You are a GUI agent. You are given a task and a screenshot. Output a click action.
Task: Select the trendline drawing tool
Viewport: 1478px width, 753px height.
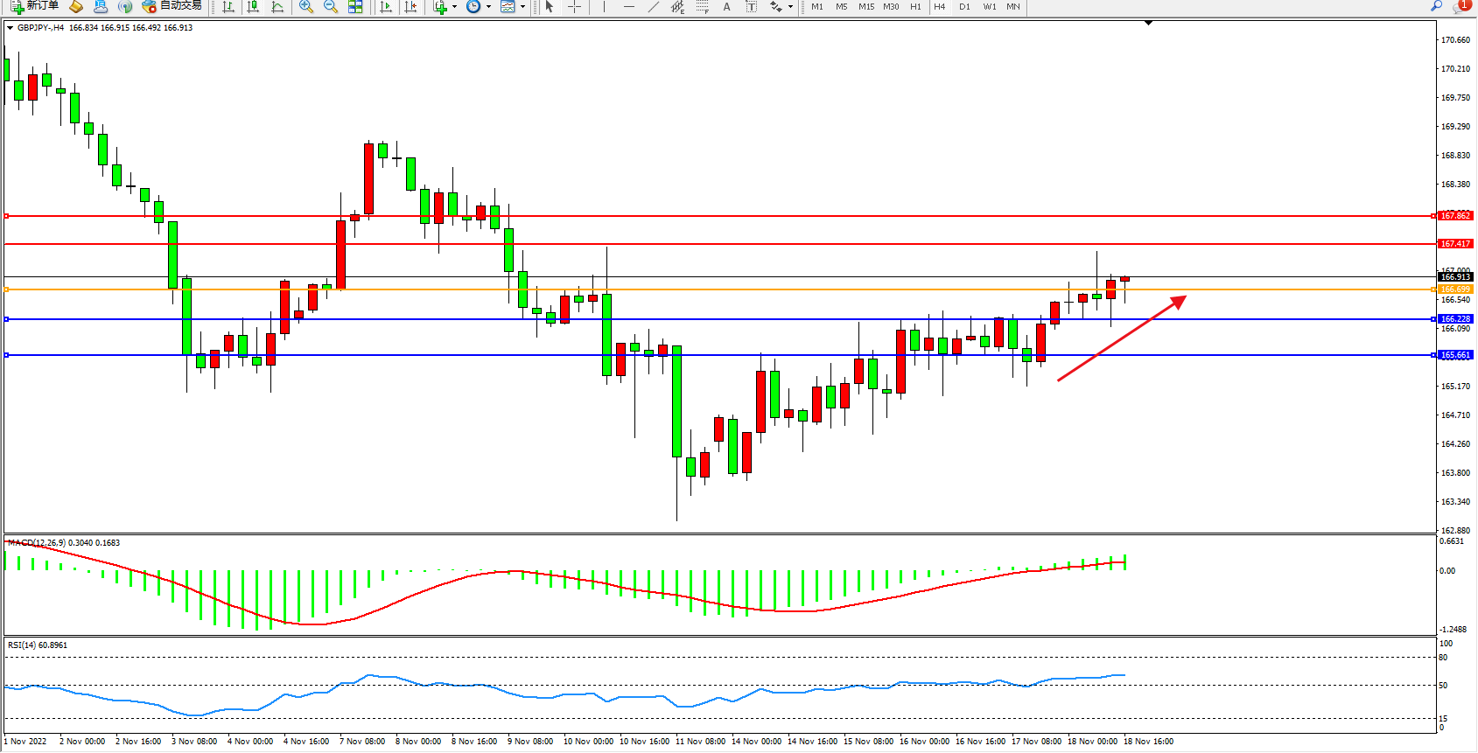pyautogui.click(x=653, y=7)
